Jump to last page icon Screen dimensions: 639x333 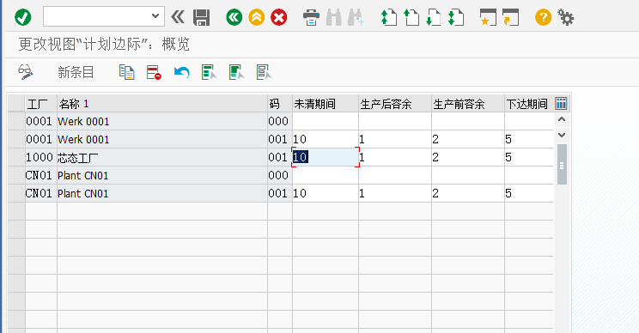(x=455, y=17)
